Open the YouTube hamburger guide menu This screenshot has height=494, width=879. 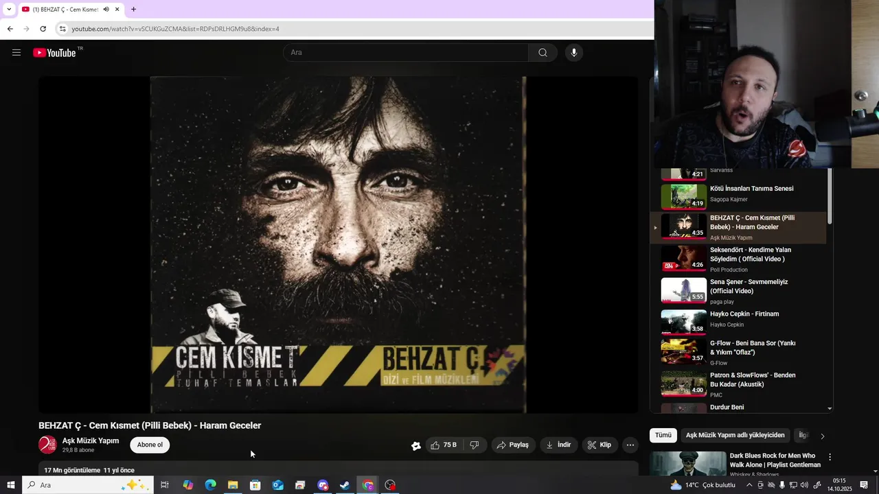point(16,53)
